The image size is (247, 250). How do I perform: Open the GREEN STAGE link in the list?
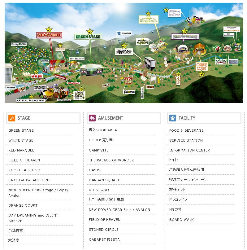(21, 130)
